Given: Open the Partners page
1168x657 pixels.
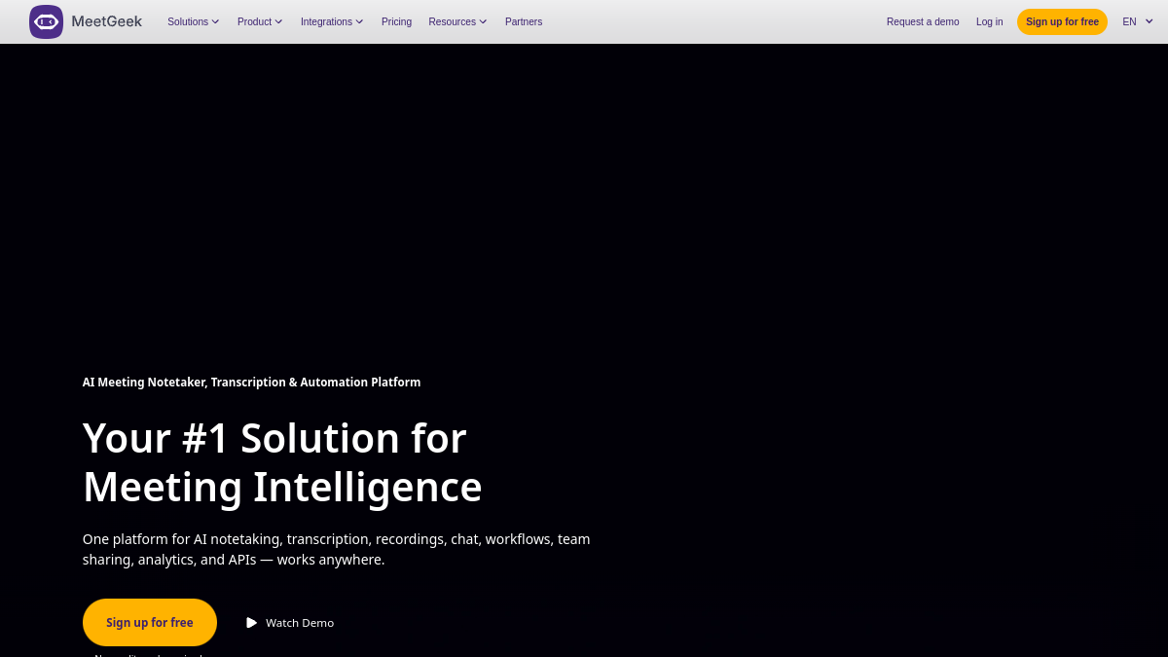Looking at the screenshot, I should coord(524,21).
